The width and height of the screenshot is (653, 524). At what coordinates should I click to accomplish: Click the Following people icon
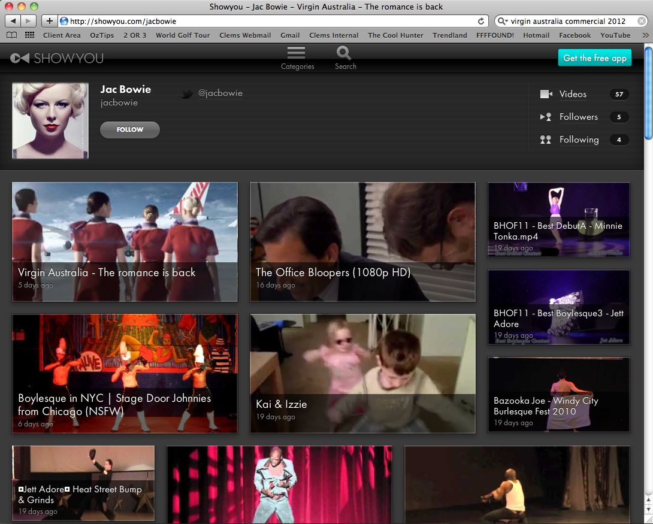point(546,140)
